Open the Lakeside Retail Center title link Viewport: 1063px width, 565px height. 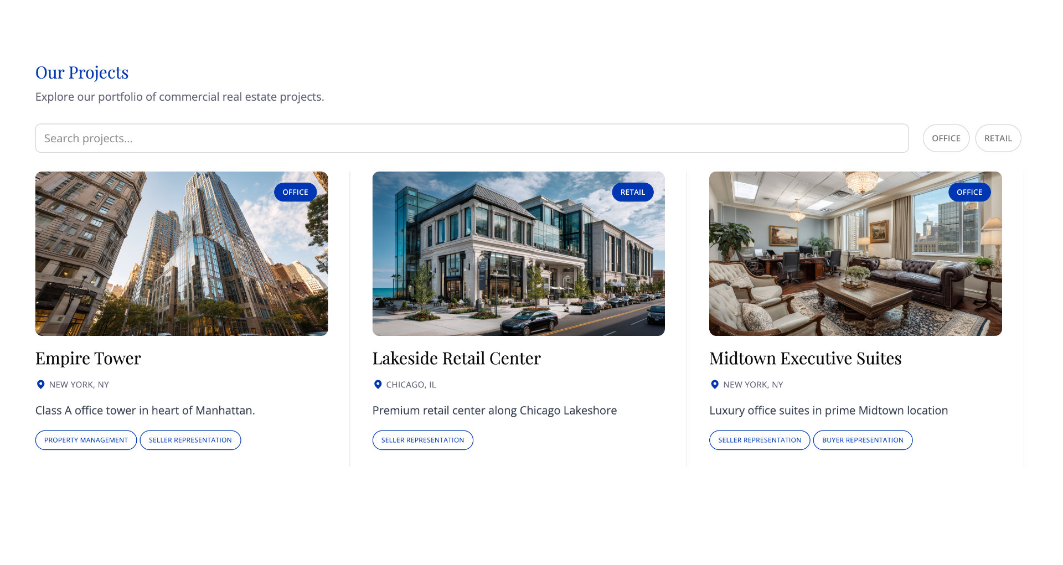[x=456, y=359]
